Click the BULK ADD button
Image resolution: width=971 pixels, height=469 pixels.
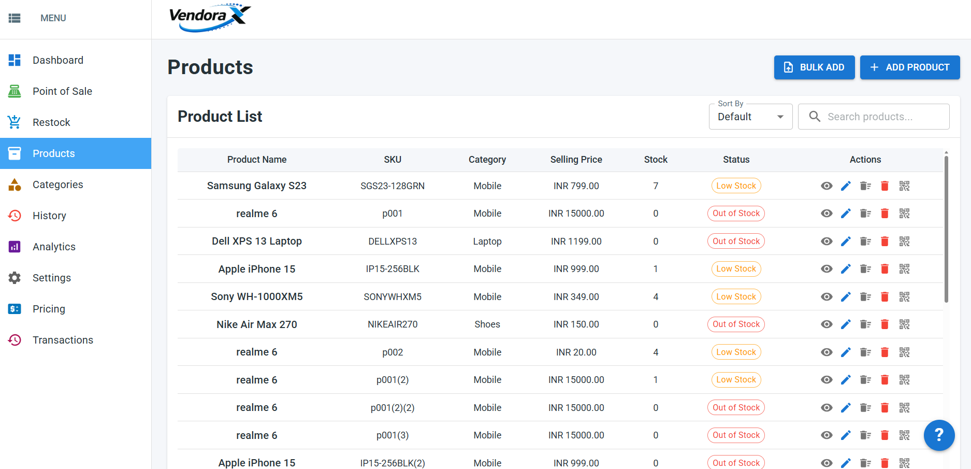coord(814,67)
